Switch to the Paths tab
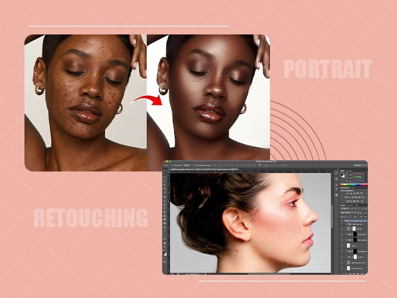This screenshot has height=298, width=397. click(357, 205)
